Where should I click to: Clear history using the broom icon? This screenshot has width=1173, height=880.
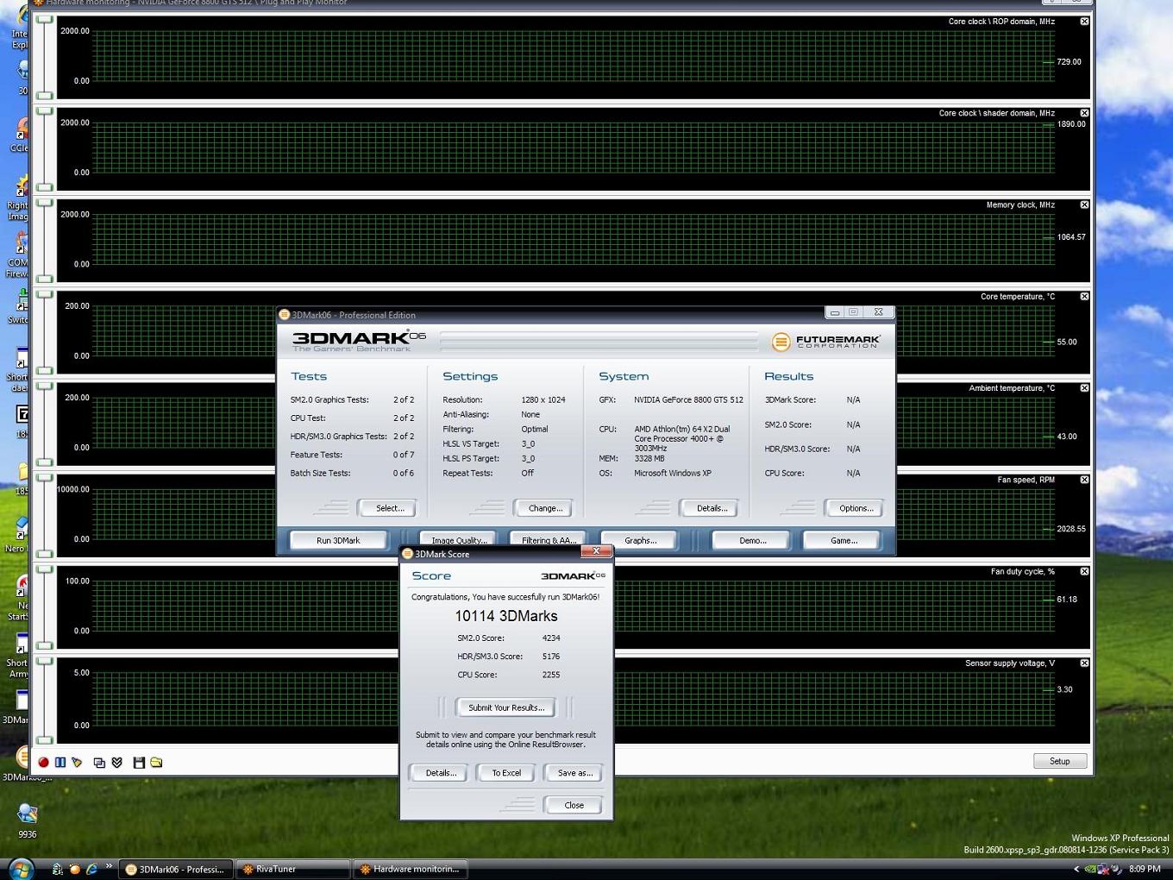(x=77, y=762)
